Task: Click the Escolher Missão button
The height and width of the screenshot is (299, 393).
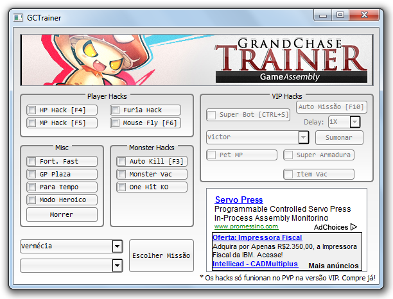Action: 161,255
